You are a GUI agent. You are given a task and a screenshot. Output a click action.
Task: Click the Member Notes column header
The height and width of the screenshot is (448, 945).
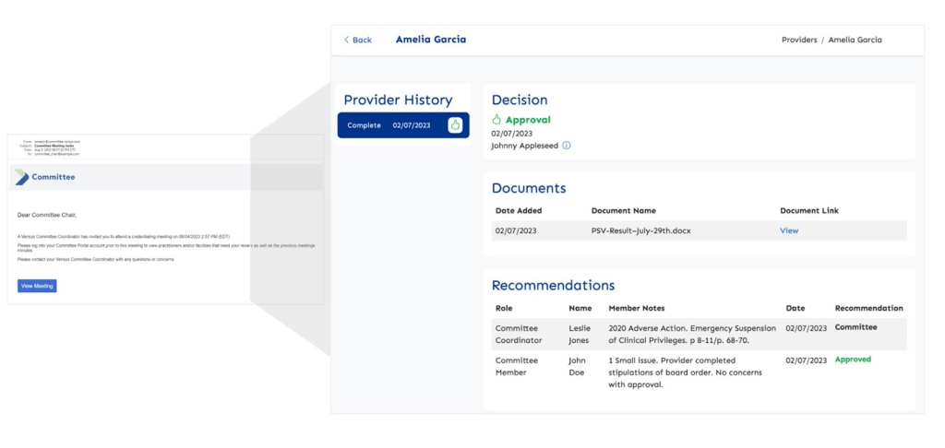click(x=637, y=308)
